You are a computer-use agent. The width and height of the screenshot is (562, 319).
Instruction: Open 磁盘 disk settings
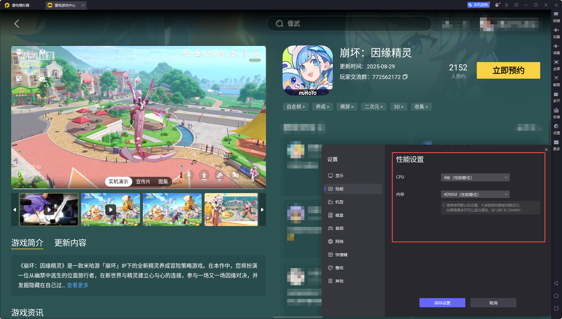point(353,215)
